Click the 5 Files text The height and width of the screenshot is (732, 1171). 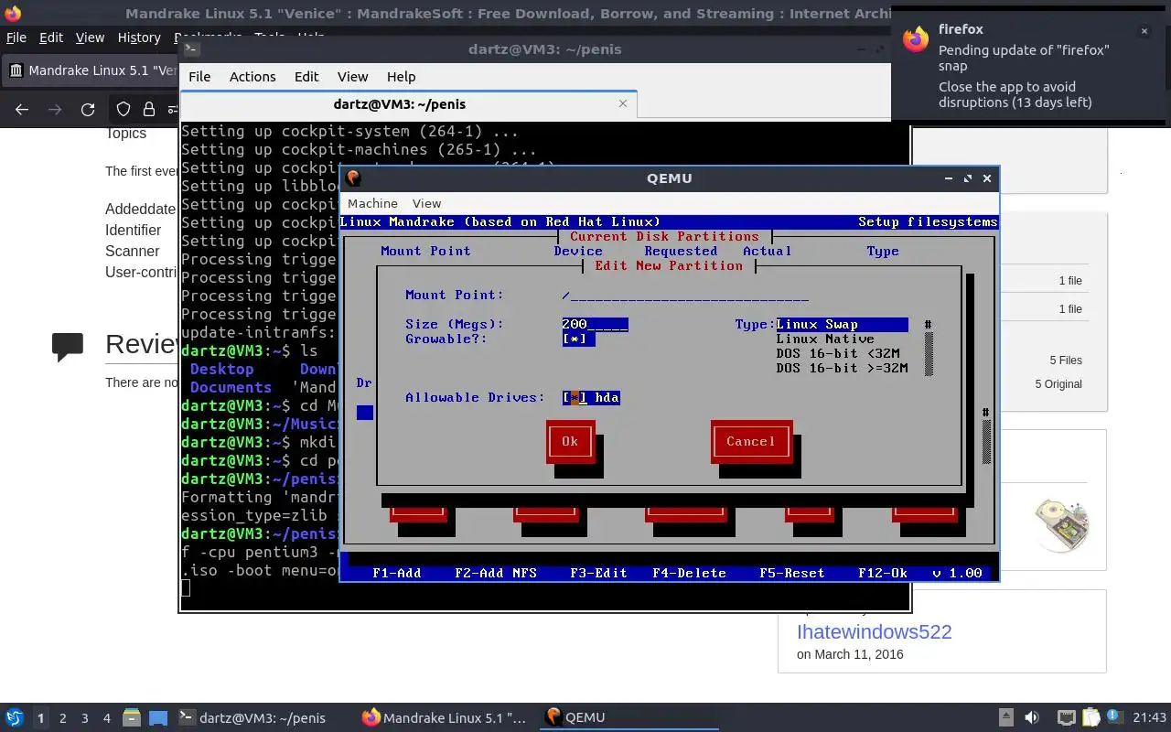tap(1066, 361)
